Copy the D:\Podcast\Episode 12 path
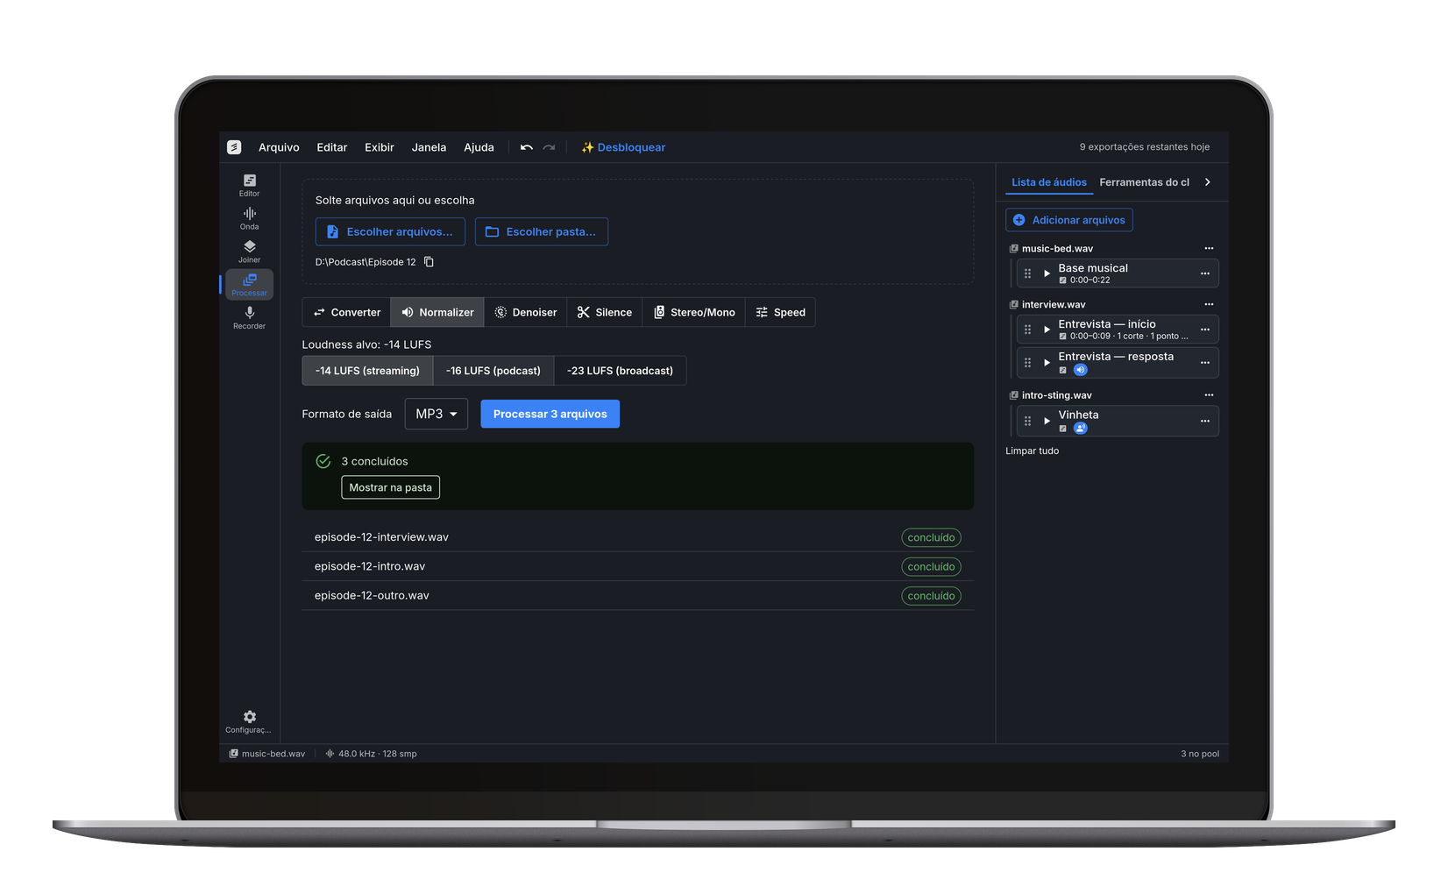1448x894 pixels. click(429, 262)
